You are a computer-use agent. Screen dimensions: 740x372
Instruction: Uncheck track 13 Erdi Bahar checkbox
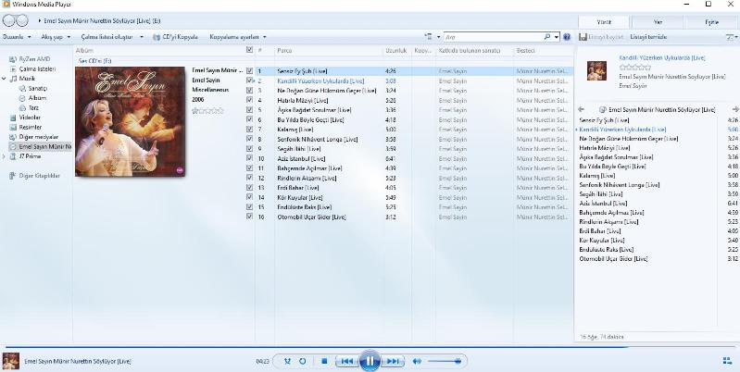click(250, 188)
